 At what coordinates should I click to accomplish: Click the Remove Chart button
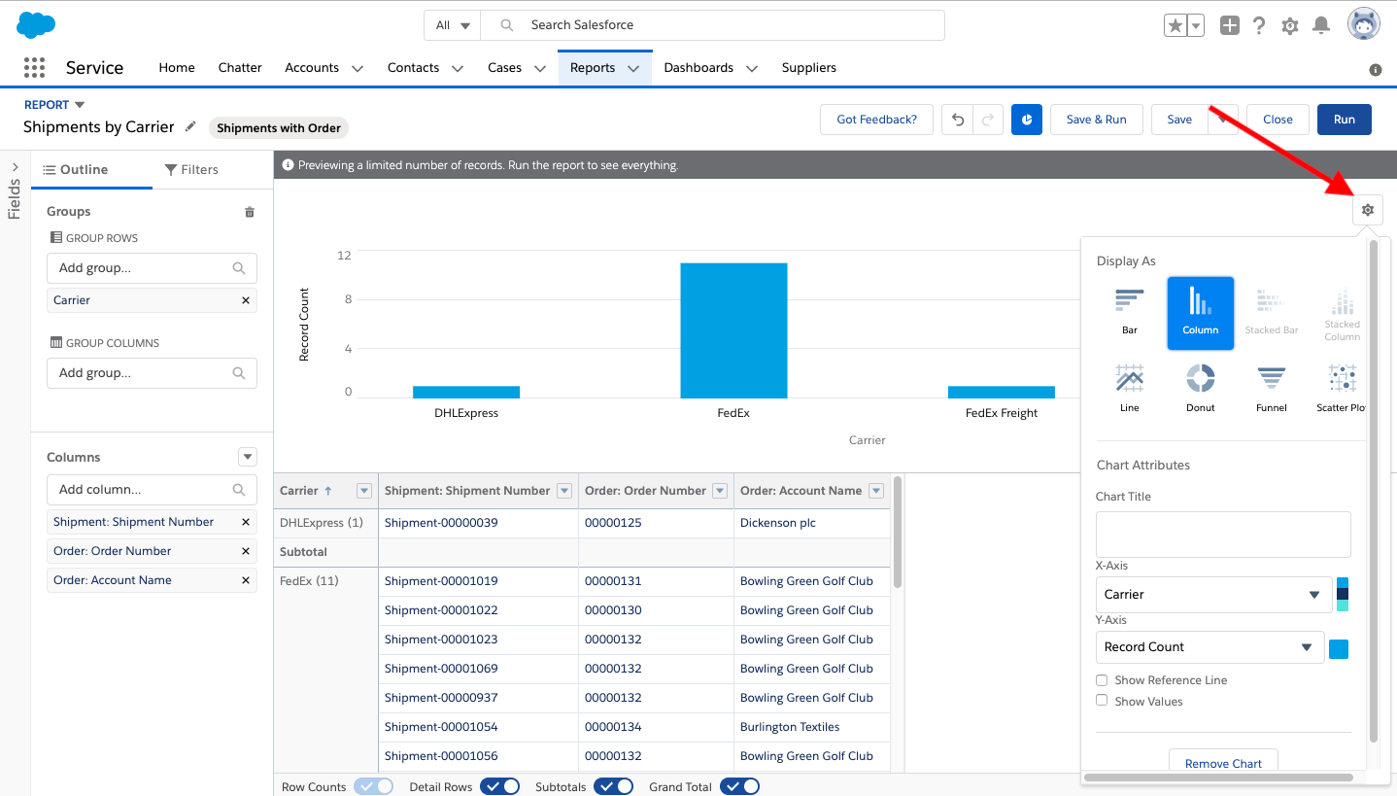1223,763
